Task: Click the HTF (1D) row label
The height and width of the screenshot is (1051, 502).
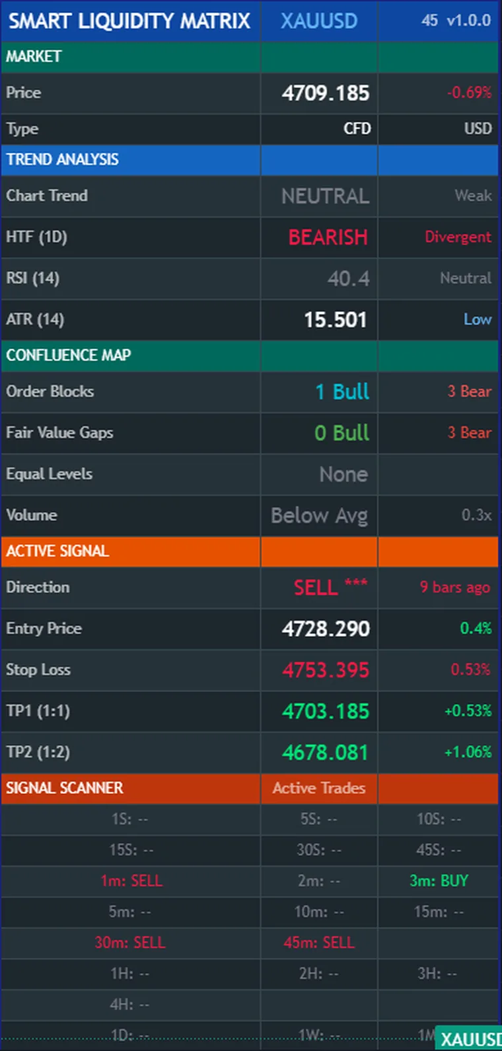Action: point(36,237)
